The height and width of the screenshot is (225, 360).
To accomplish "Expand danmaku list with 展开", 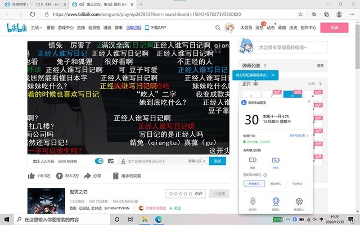I will pyautogui.click(x=320, y=66).
